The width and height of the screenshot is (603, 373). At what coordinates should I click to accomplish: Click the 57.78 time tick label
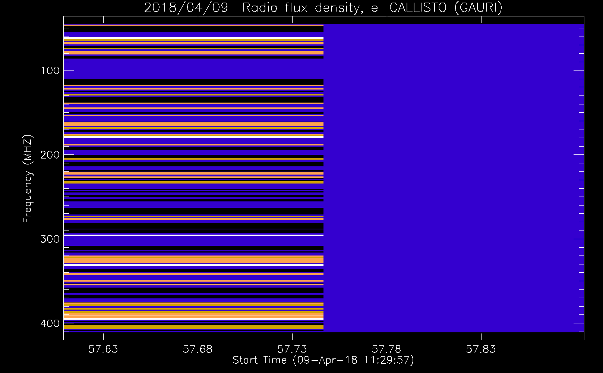click(x=387, y=349)
